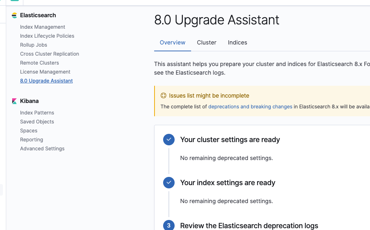This screenshot has height=230, width=370.
Task: Click the 8.0 Upgrade Assistant page title
Action: [x=217, y=20]
